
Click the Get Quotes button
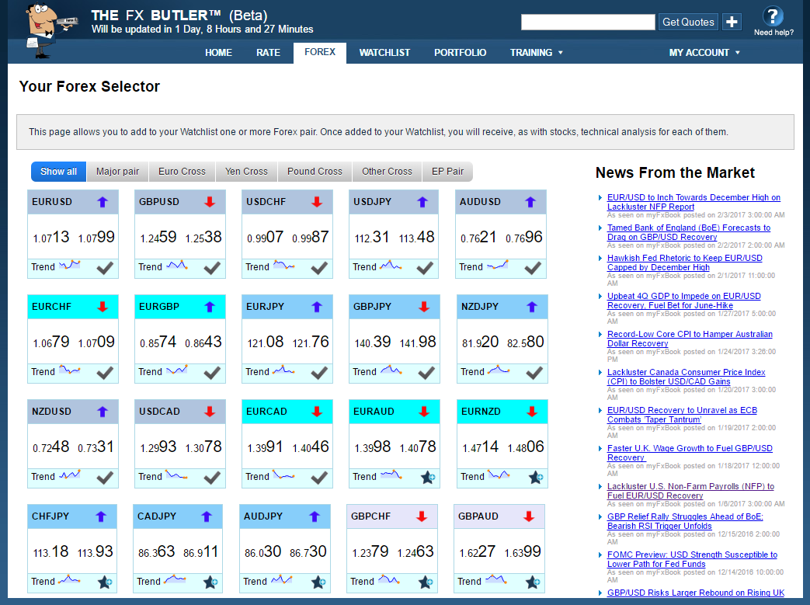pyautogui.click(x=688, y=22)
